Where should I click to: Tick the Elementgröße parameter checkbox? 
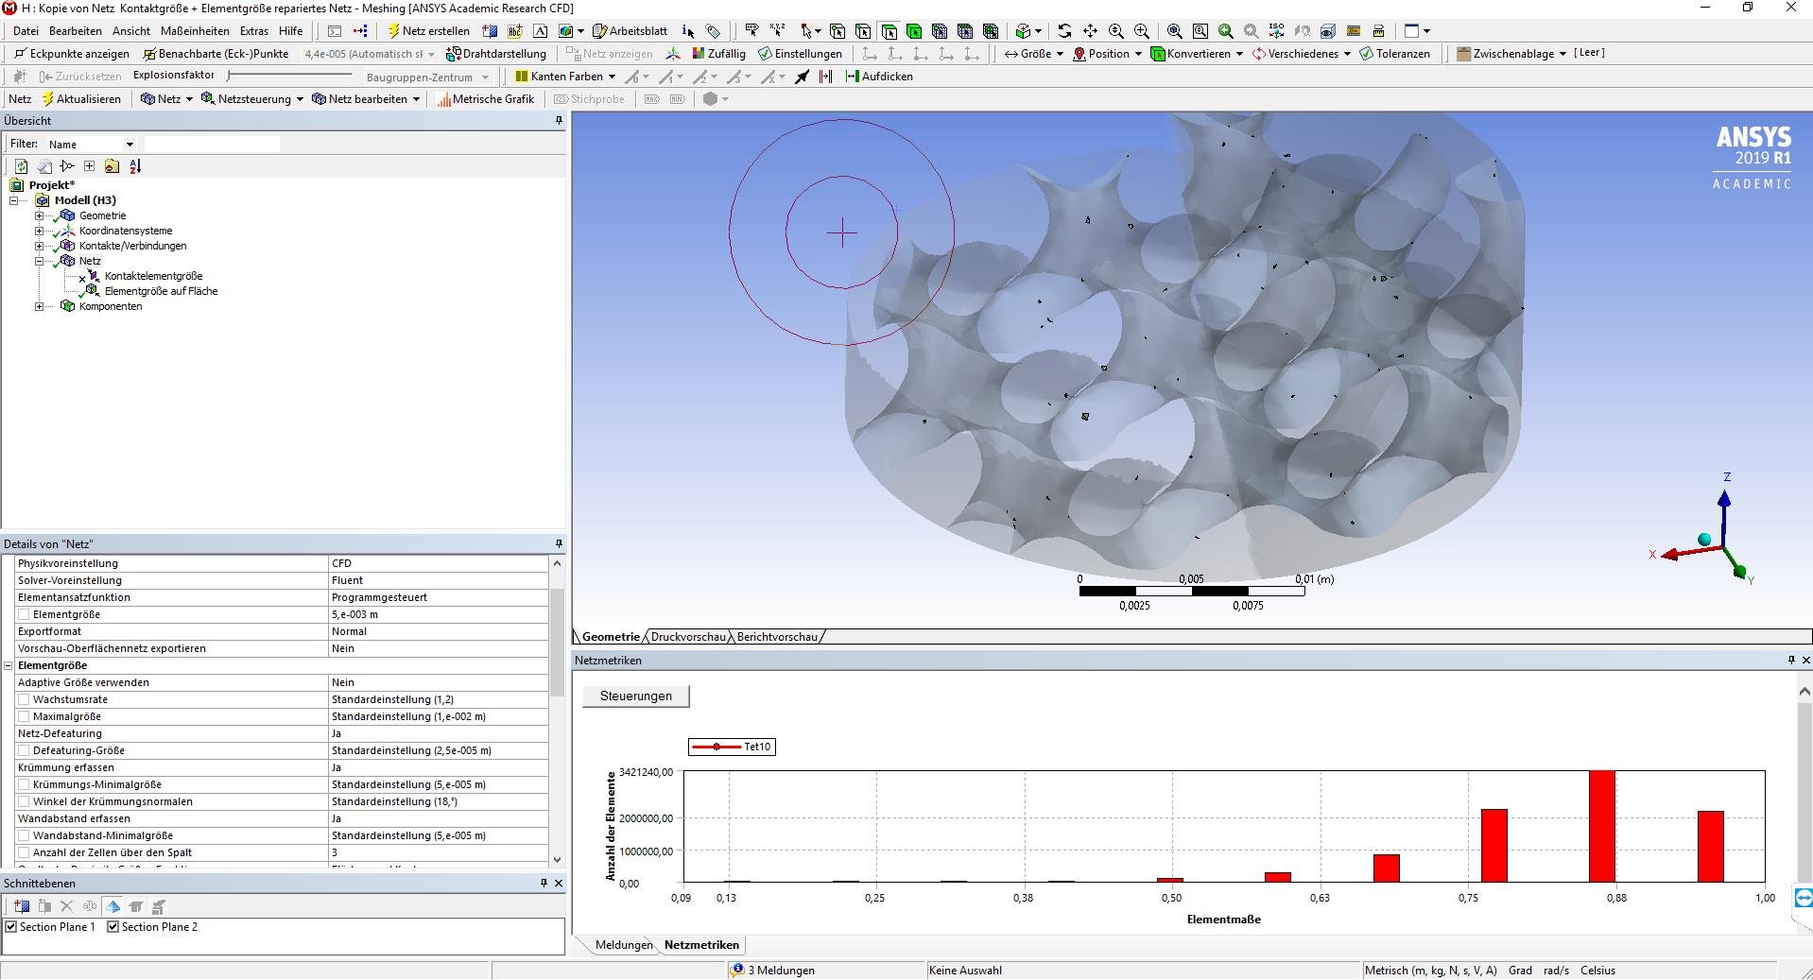pos(25,614)
